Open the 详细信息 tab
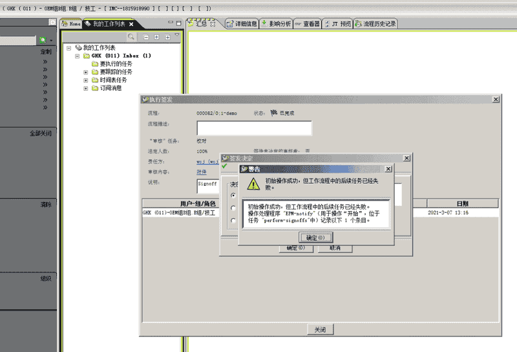Image resolution: width=517 pixels, height=352 pixels. click(242, 24)
